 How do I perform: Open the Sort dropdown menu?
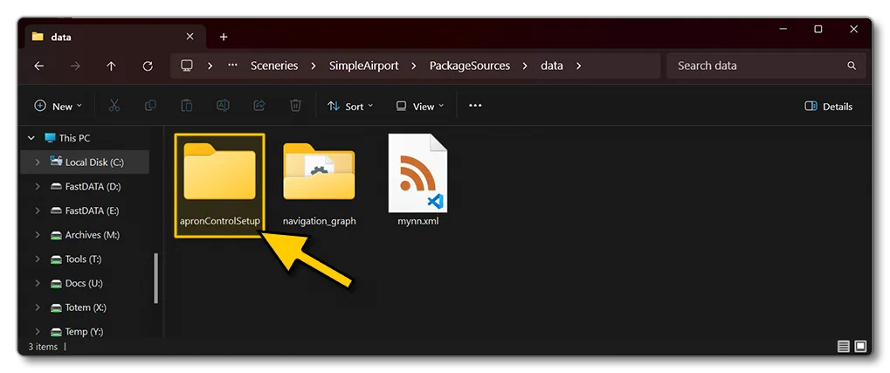[351, 107]
